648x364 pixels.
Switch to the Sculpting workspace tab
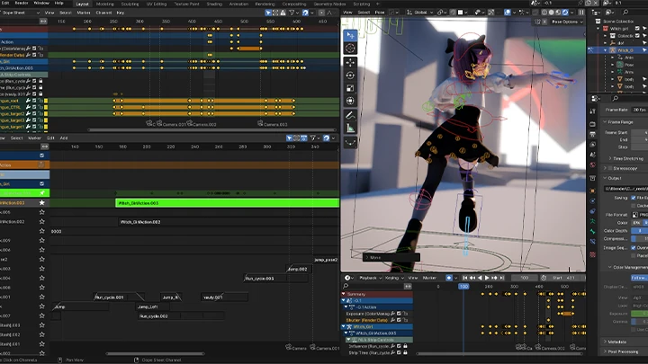[x=130, y=4]
